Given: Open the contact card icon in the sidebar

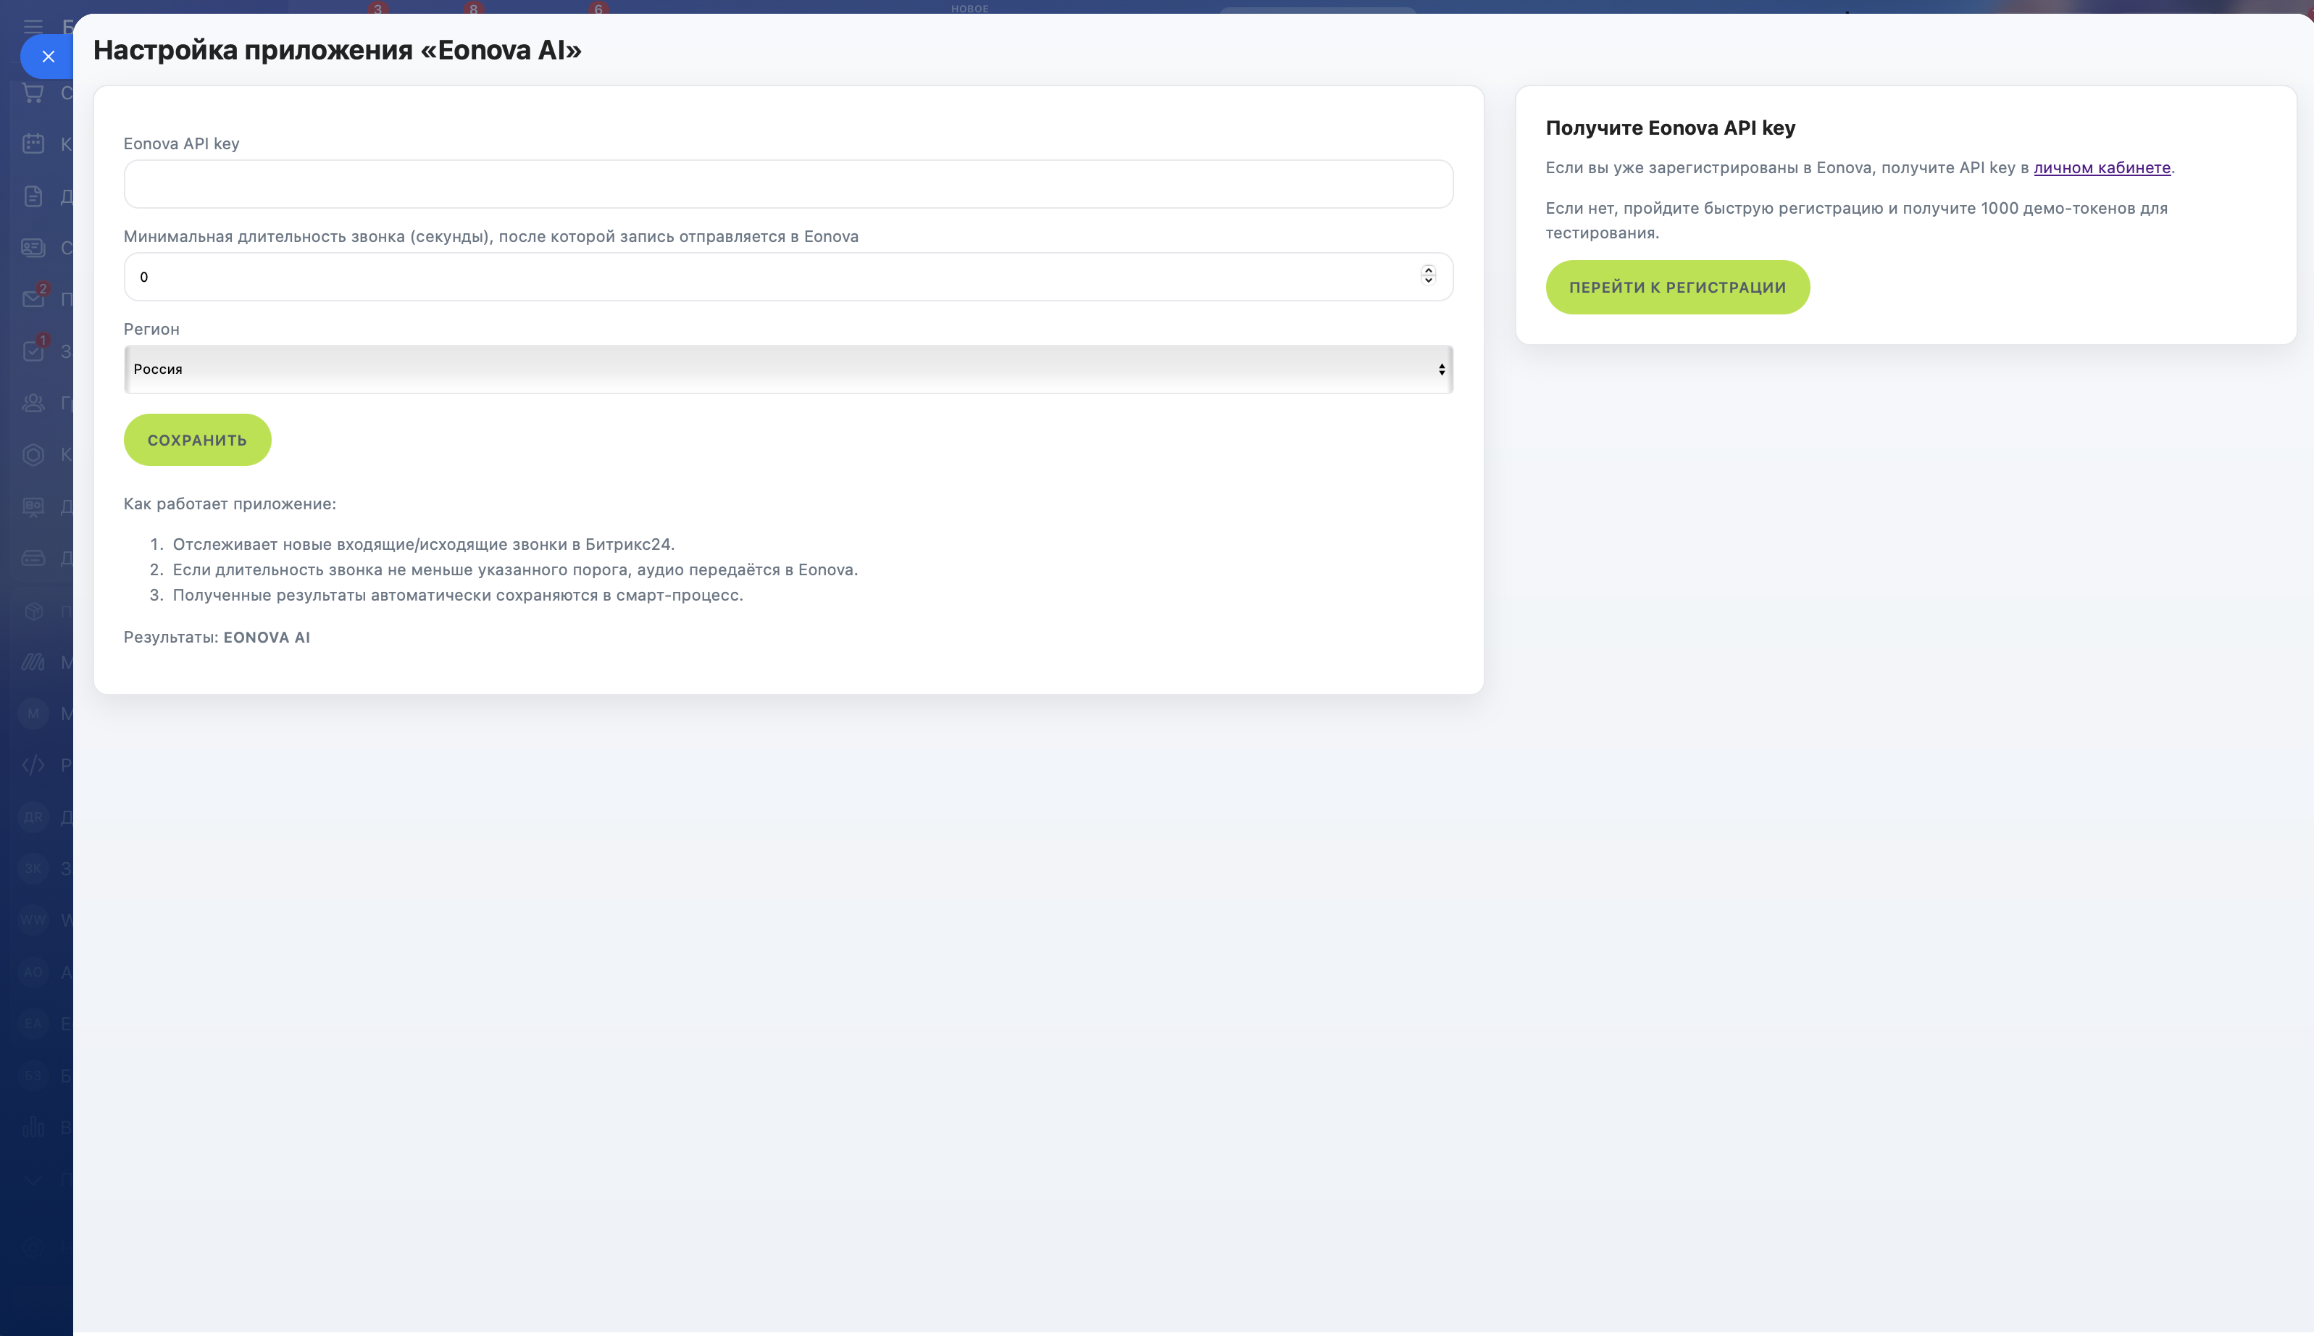Looking at the screenshot, I should (33, 248).
